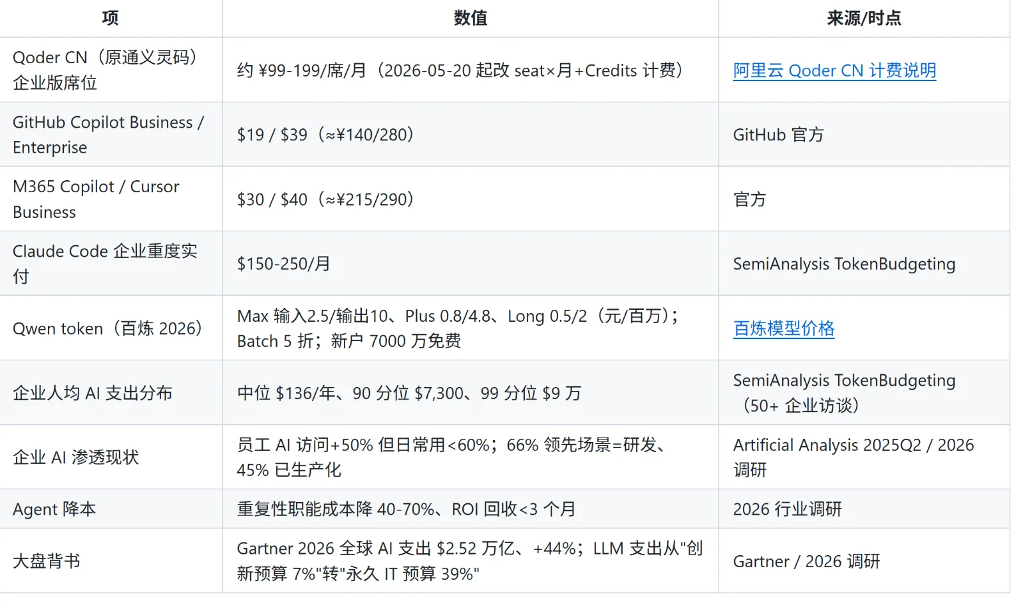This screenshot has height=603, width=1023.
Task: Open the 阿里云 Qoder CN 计费说明 link
Action: coord(834,70)
